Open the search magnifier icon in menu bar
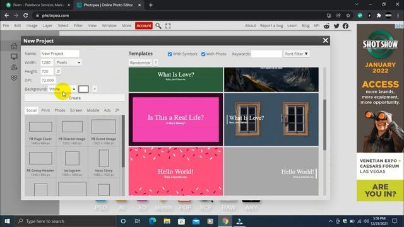This screenshot has height=227, width=404. tap(158, 26)
